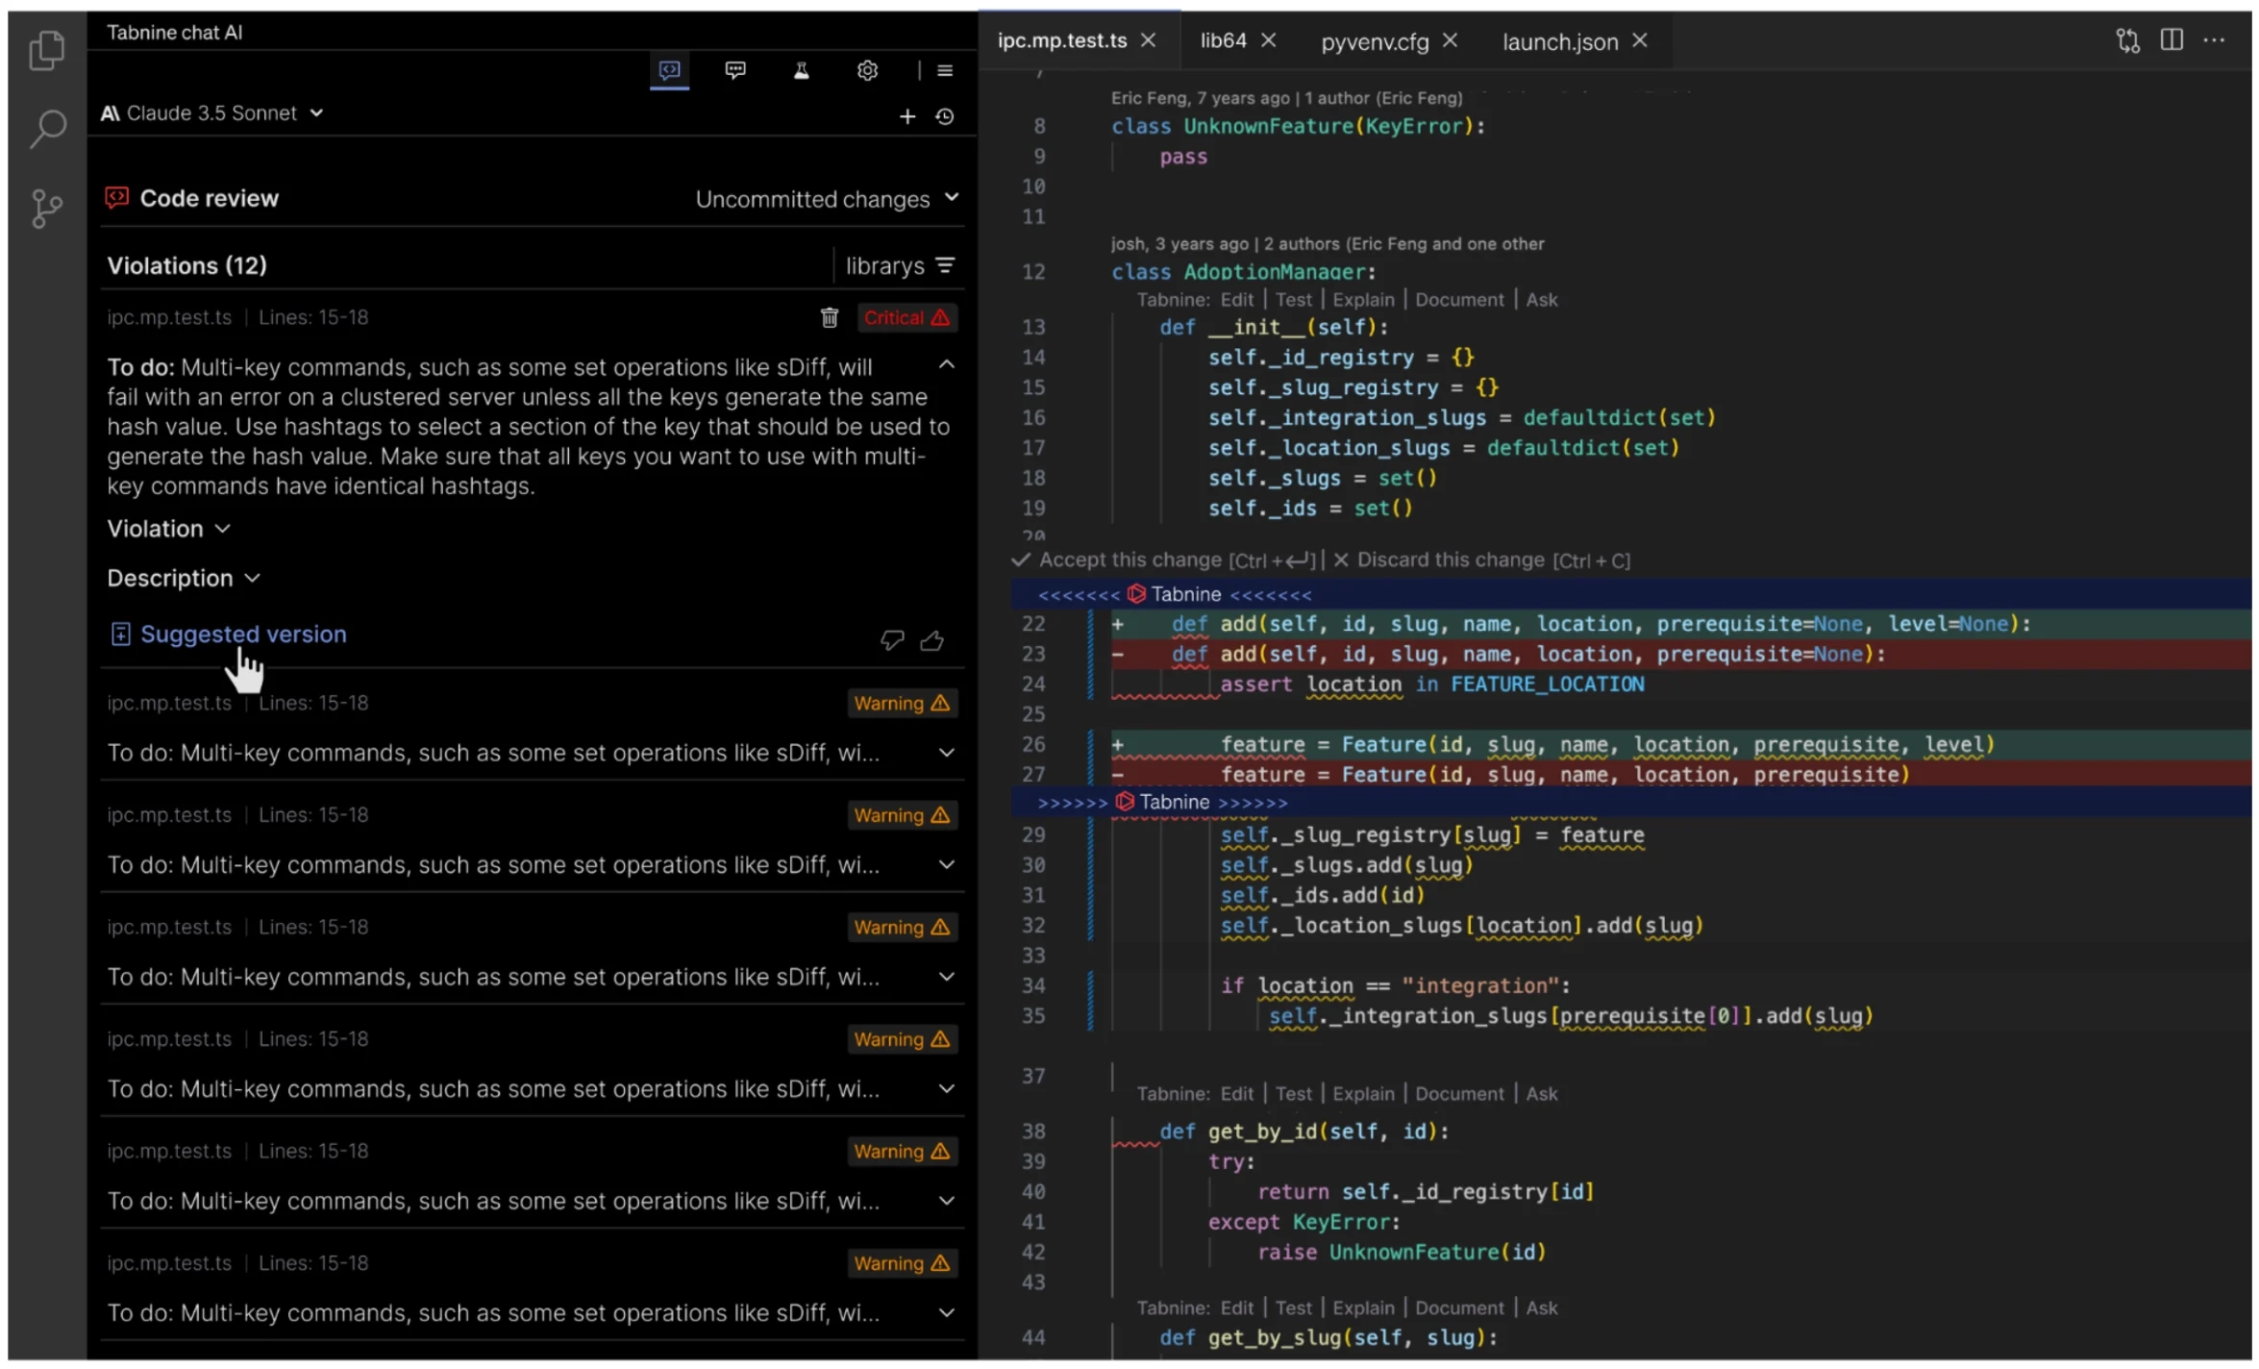Start new chat with plus icon
Screen dimensions: 2259x1369
pos(906,116)
